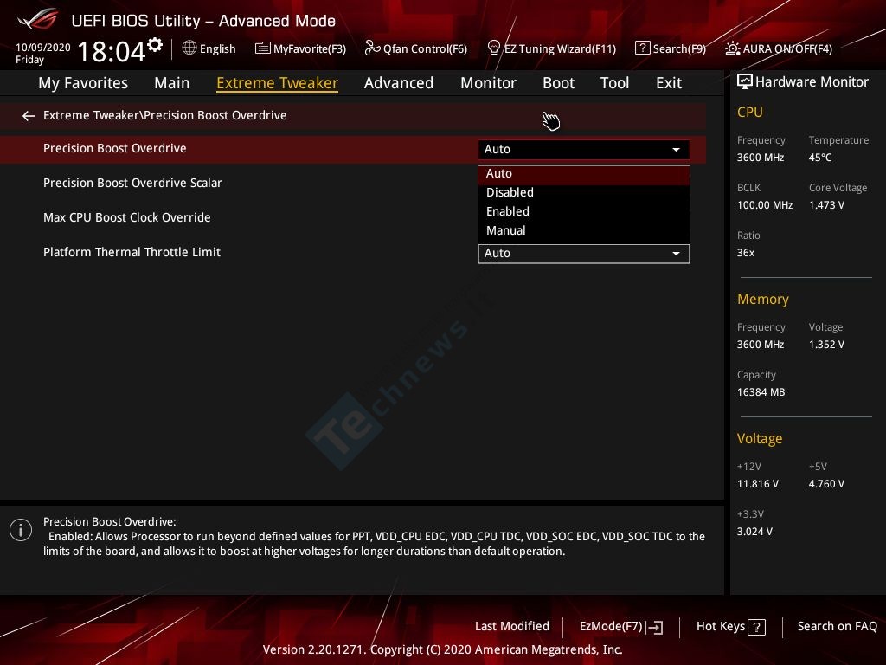Viewport: 886px width, 665px height.
Task: Click +3.3V reading 3.024 V
Action: click(754, 532)
